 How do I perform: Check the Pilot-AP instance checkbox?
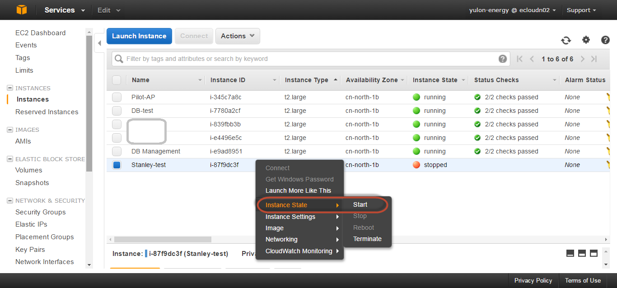(x=117, y=97)
